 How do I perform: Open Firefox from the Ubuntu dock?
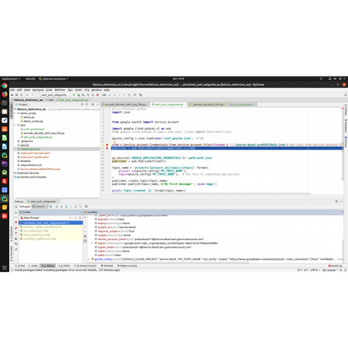(4, 94)
